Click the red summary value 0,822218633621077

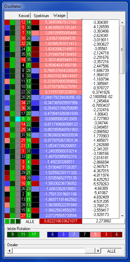tap(61, 221)
